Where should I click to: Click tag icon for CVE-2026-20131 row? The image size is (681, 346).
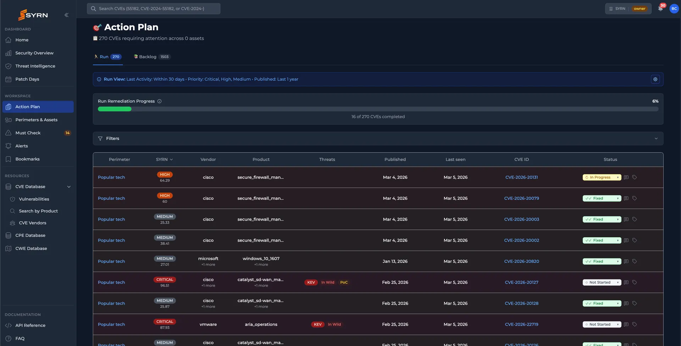pos(635,177)
